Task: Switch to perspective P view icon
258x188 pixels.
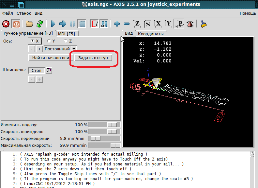Action: pos(179,24)
